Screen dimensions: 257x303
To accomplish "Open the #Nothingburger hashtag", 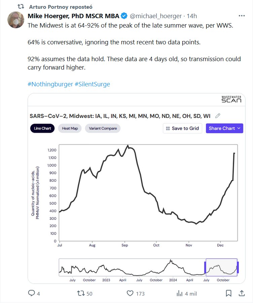I will tap(50, 84).
